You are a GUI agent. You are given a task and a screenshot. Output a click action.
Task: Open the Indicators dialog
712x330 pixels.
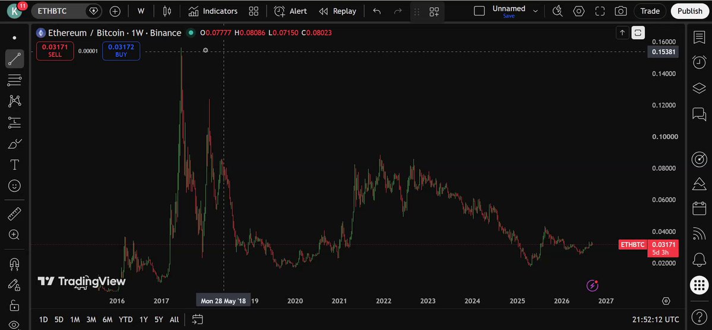click(213, 11)
